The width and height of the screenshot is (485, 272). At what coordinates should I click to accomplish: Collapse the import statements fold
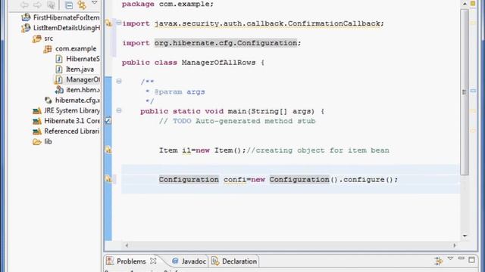coord(118,23)
